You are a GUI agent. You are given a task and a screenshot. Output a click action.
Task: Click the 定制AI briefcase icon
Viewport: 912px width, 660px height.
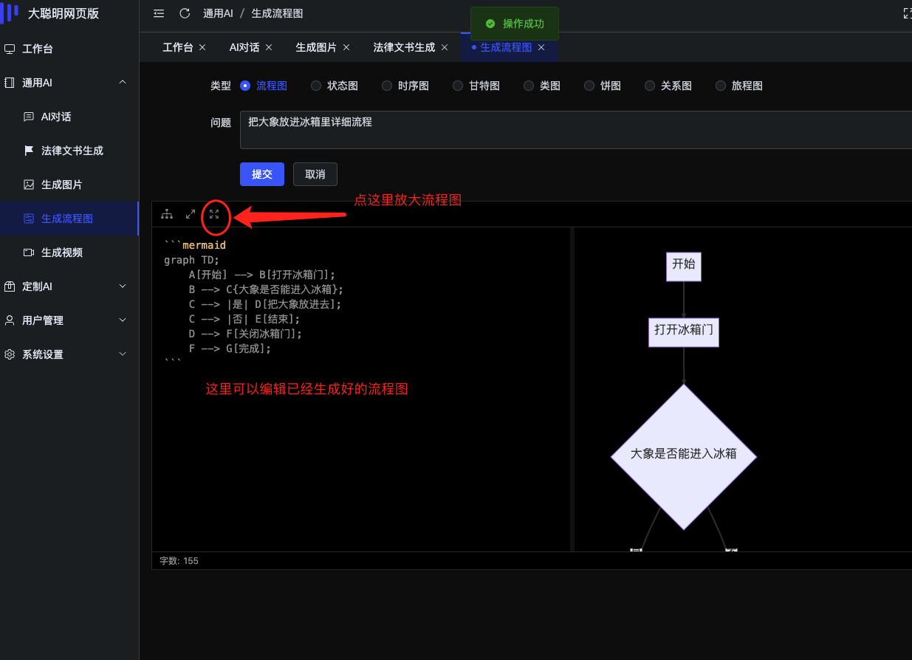(10, 286)
